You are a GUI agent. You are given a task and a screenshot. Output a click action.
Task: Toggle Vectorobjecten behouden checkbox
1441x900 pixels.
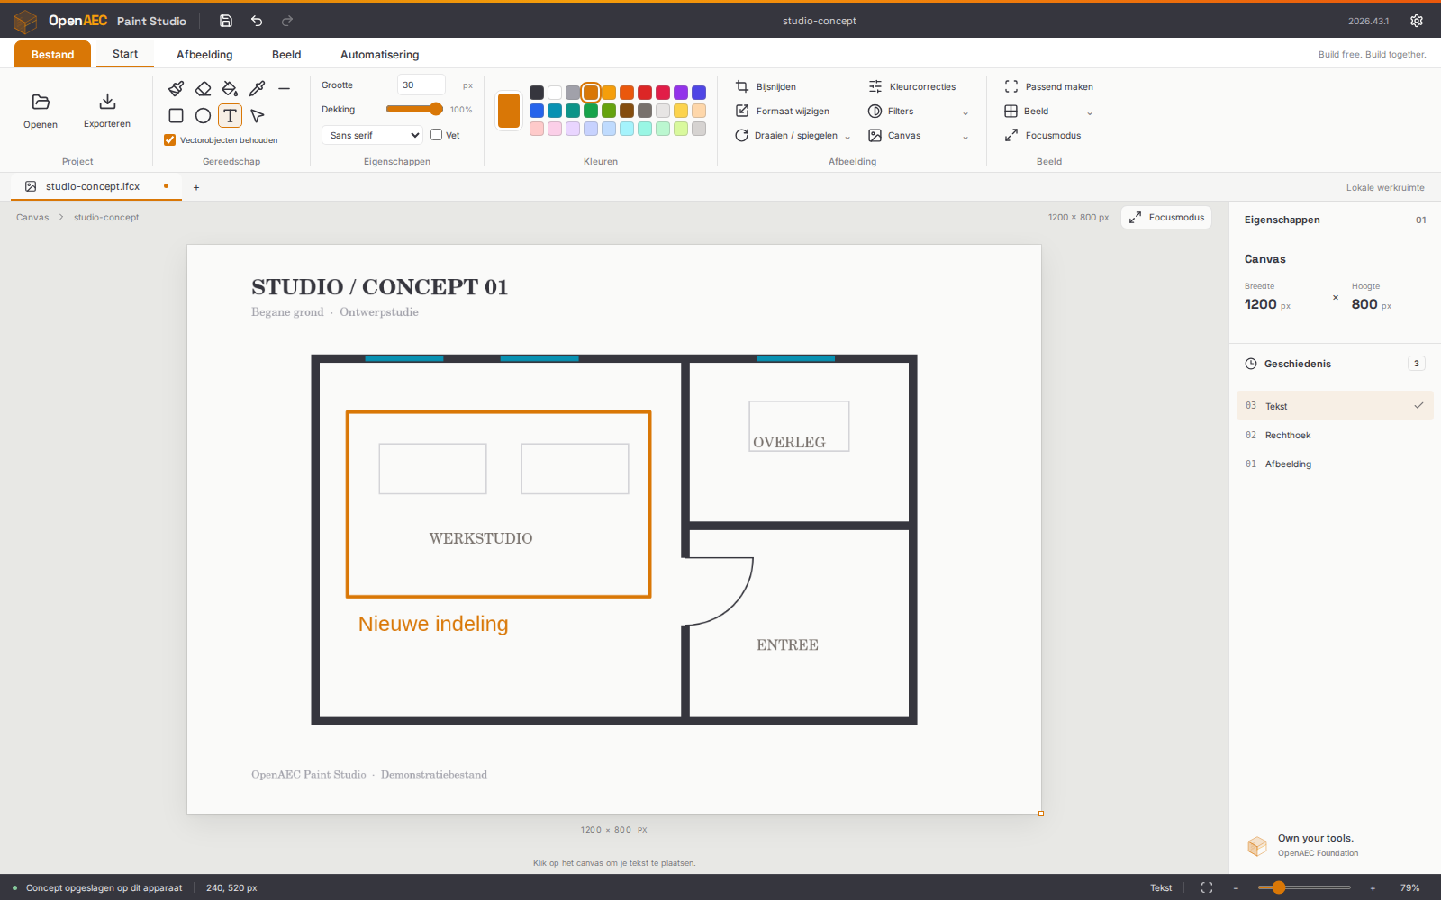(x=169, y=140)
